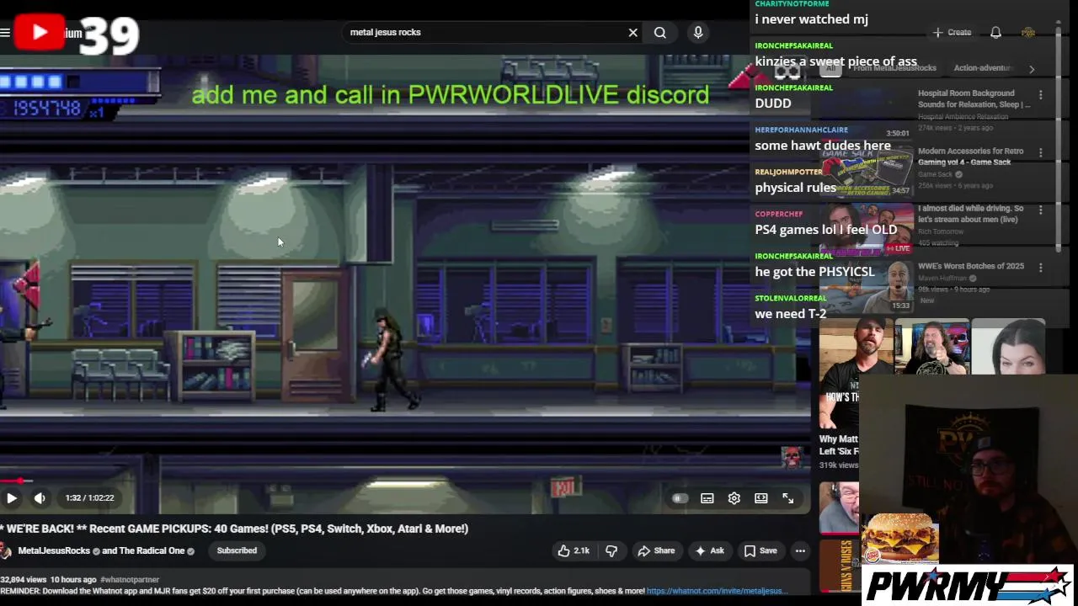
Task: Play the paused video
Action: pos(12,498)
